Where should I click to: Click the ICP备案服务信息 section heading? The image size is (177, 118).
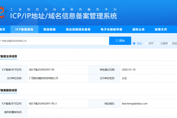[x=8, y=90]
